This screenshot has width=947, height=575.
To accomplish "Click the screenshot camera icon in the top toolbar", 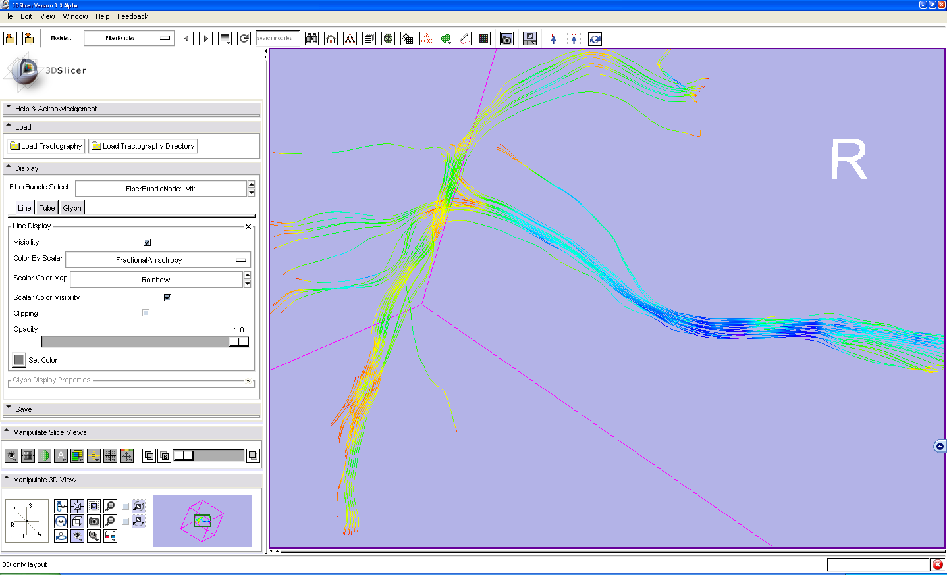I will 506,39.
